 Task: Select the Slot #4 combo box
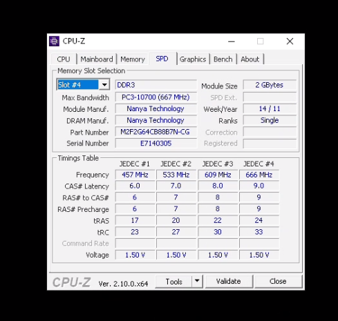83,85
